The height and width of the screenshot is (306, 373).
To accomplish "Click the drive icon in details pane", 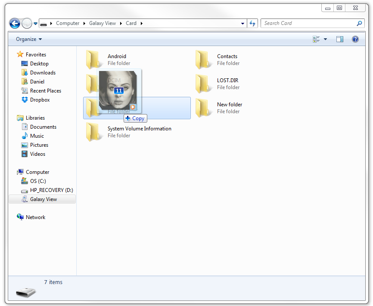I will [x=26, y=292].
